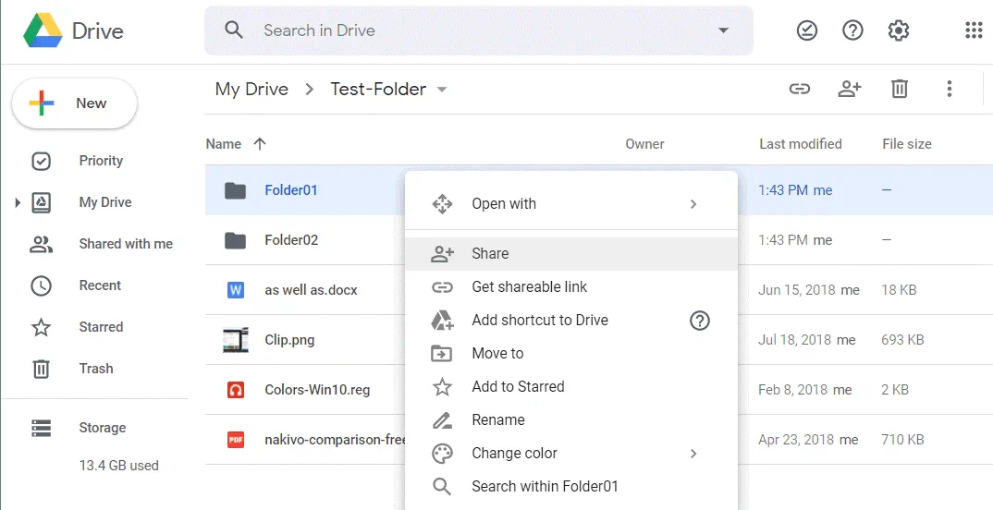Expand the My Drive tree arrow
Image resolution: width=993 pixels, height=510 pixels.
click(18, 202)
